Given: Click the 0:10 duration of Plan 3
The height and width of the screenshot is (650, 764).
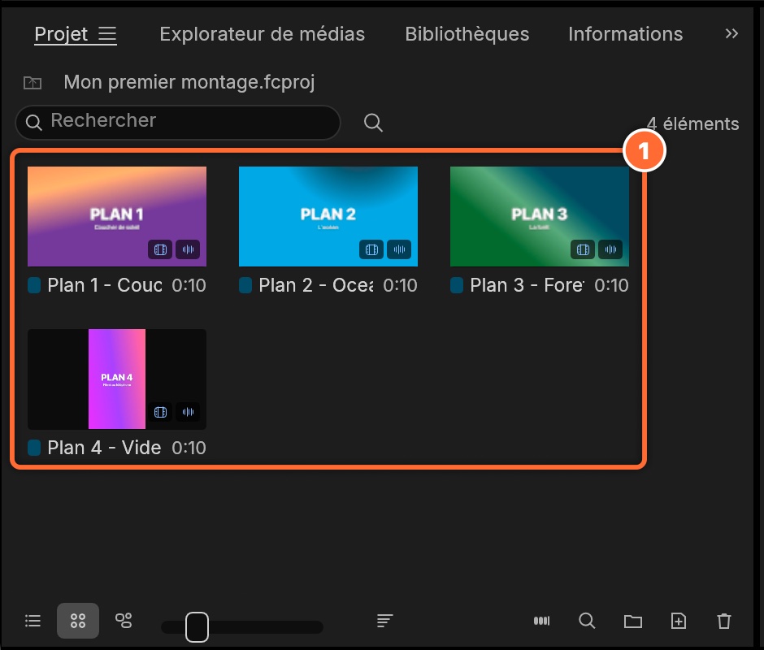Looking at the screenshot, I should point(611,285).
